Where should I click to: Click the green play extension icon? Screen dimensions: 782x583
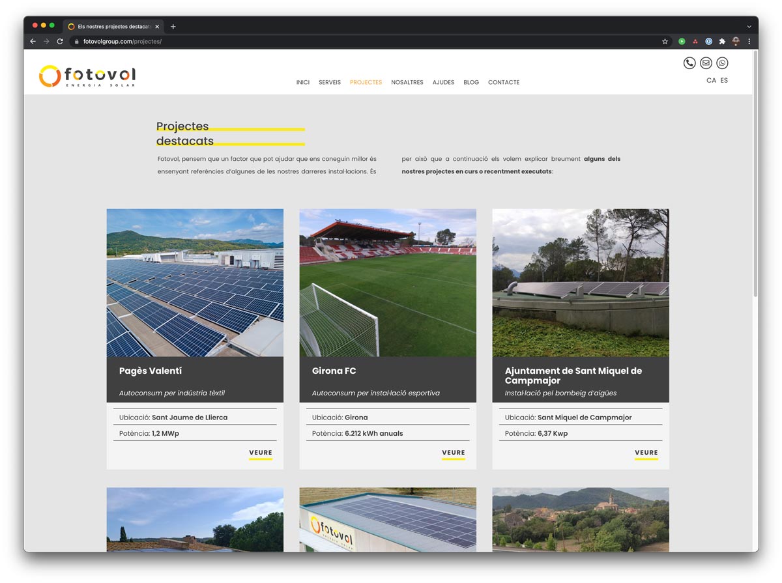click(x=682, y=41)
